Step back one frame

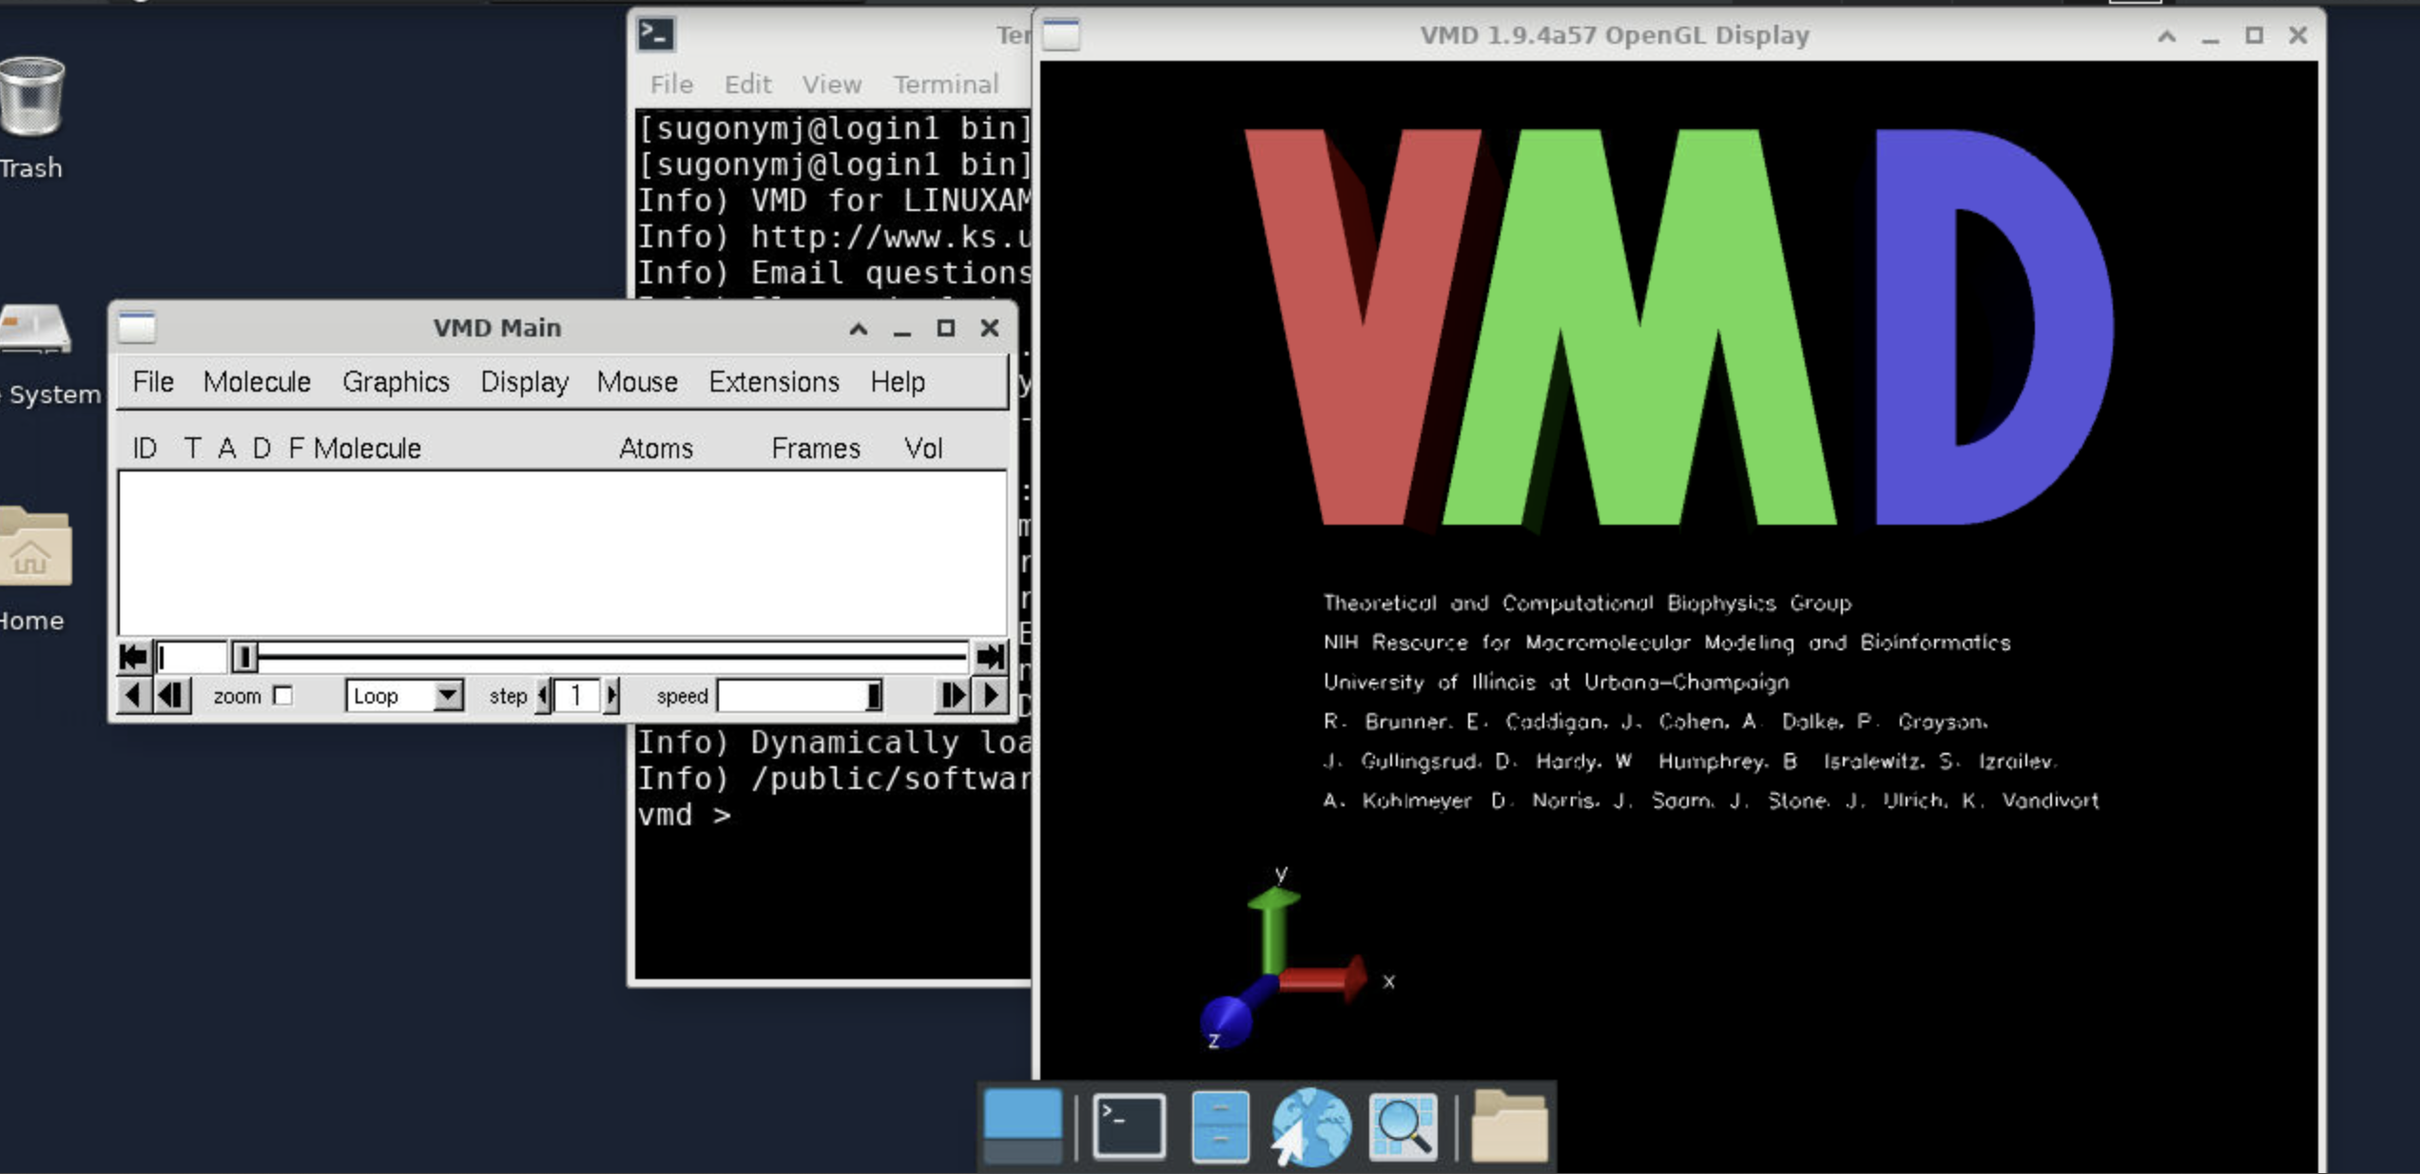pyautogui.click(x=172, y=696)
